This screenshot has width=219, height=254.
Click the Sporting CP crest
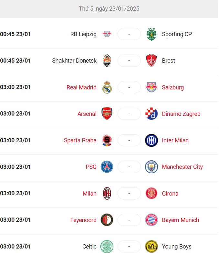(151, 34)
